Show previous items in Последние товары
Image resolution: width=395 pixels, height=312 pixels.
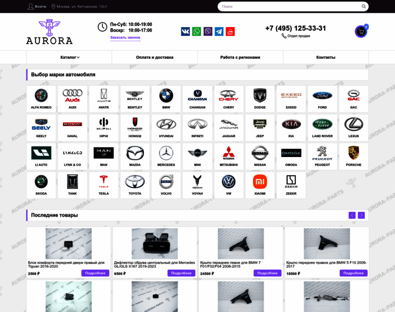point(352,215)
